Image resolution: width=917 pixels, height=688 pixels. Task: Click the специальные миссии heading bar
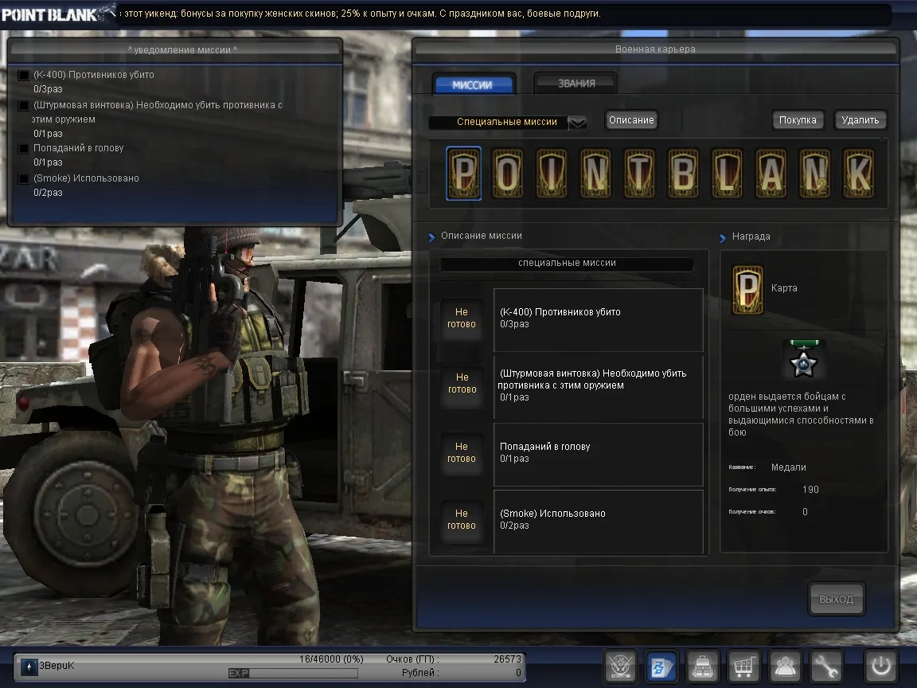[568, 264]
